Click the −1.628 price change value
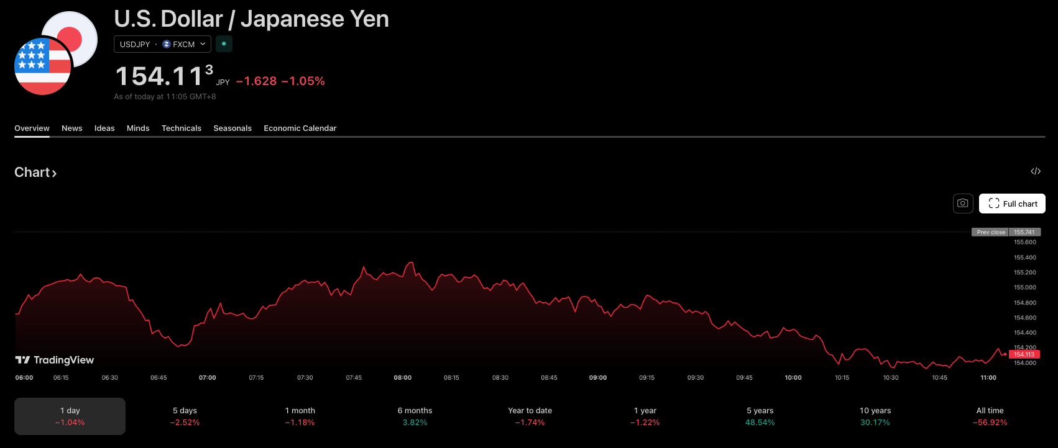 coord(256,81)
